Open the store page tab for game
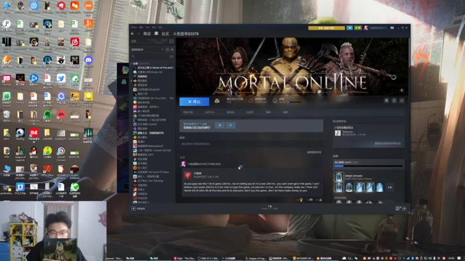Screen dimensions: 465x261 click(x=188, y=113)
